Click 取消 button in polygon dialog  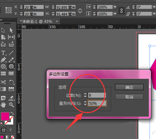click(129, 97)
